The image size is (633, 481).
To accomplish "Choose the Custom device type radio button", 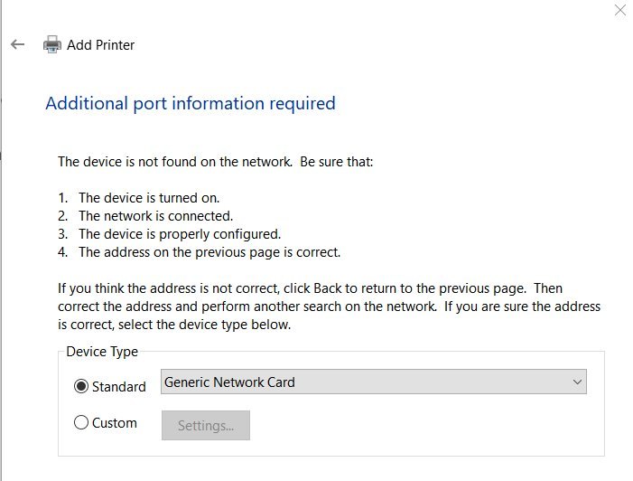I will coord(81,422).
